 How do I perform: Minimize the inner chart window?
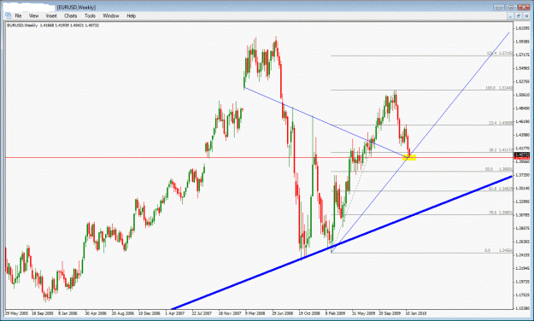pos(510,16)
